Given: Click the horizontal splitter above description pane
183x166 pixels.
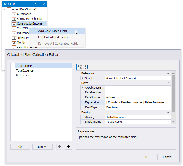Looking at the screenshot, I should (x=126, y=126).
